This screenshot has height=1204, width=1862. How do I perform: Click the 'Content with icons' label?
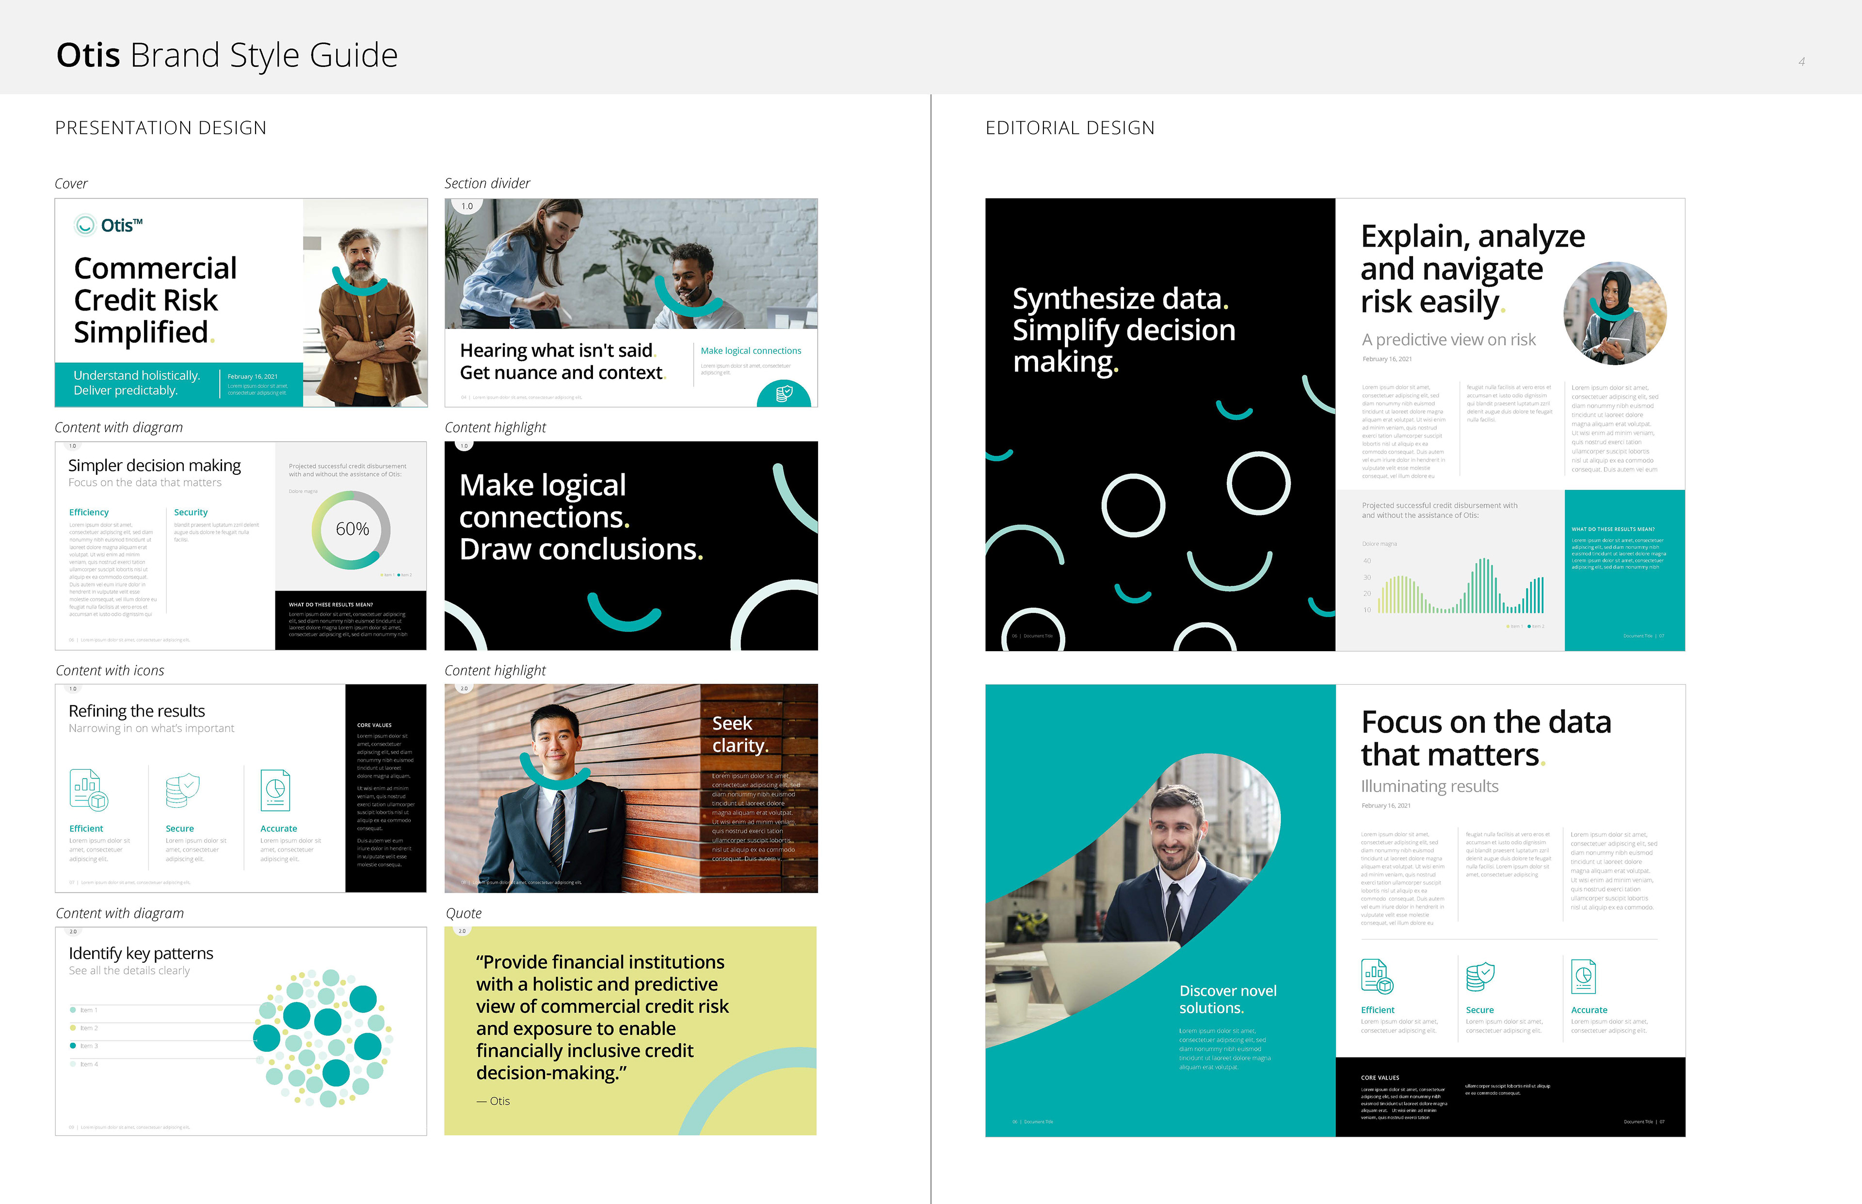click(110, 671)
